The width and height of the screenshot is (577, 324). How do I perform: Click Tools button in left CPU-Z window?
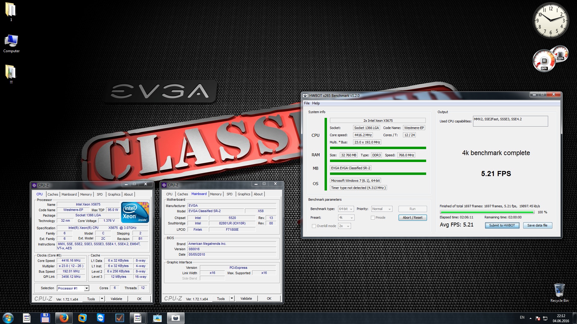click(91, 299)
